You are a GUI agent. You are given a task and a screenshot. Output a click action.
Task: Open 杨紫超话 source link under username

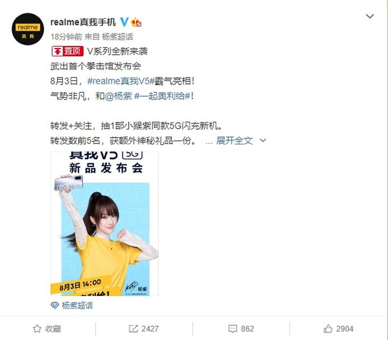pos(117,37)
